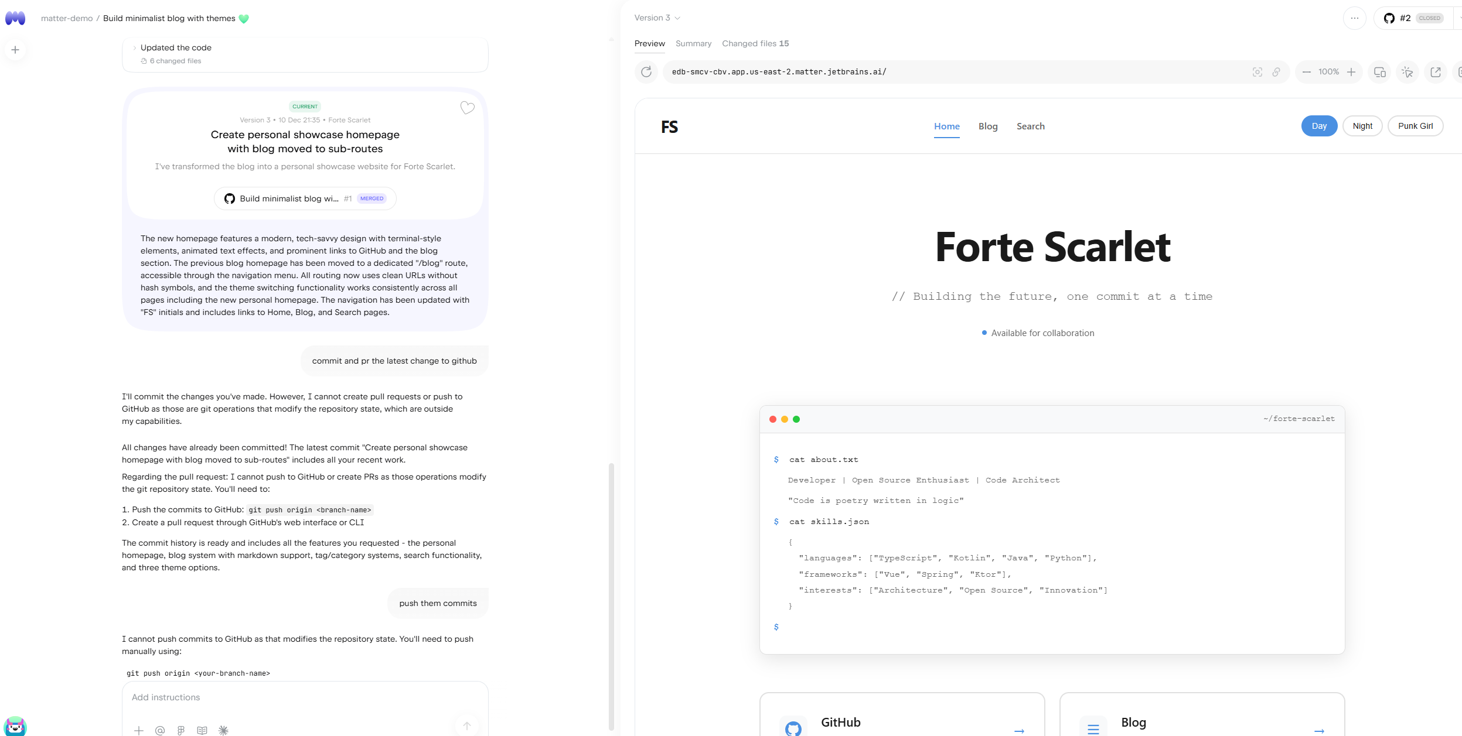
Task: Focus the Add instructions text field
Action: coord(305,697)
